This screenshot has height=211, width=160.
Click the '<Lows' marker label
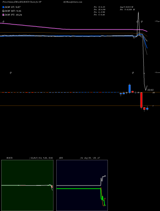tap(157, 72)
